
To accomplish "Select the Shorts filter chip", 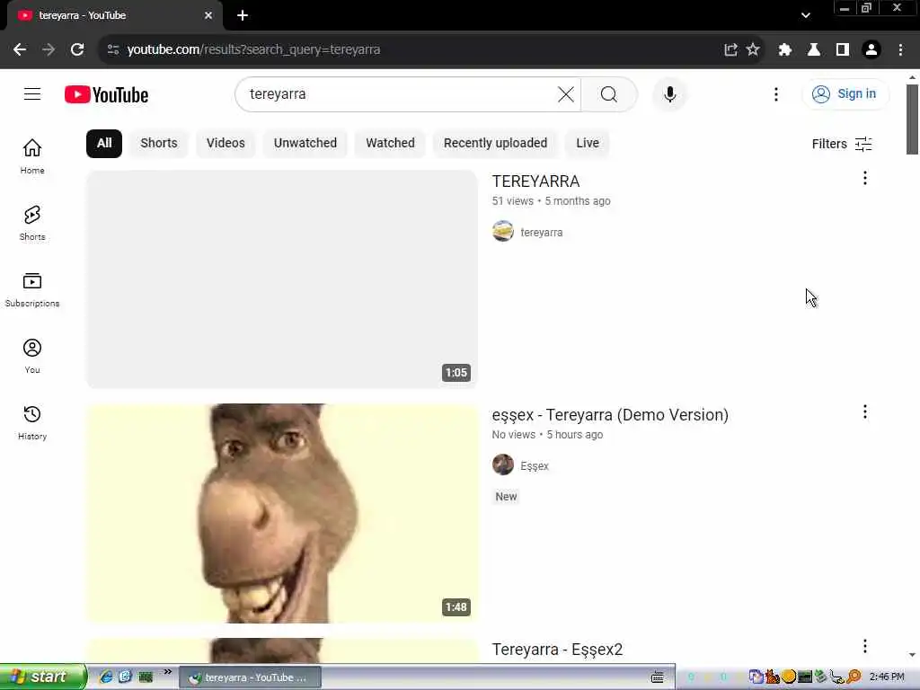I will [159, 144].
